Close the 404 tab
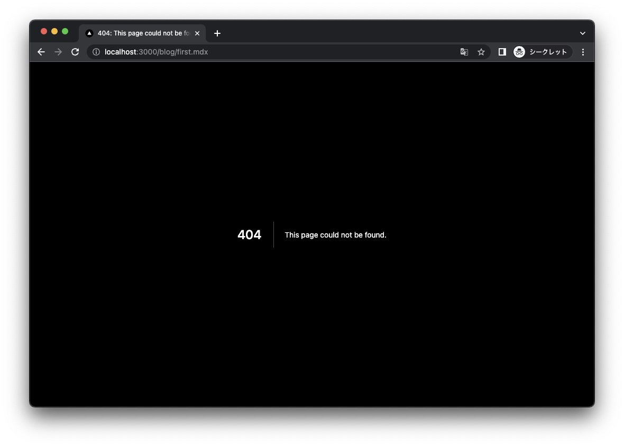The height and width of the screenshot is (446, 624). 197,33
